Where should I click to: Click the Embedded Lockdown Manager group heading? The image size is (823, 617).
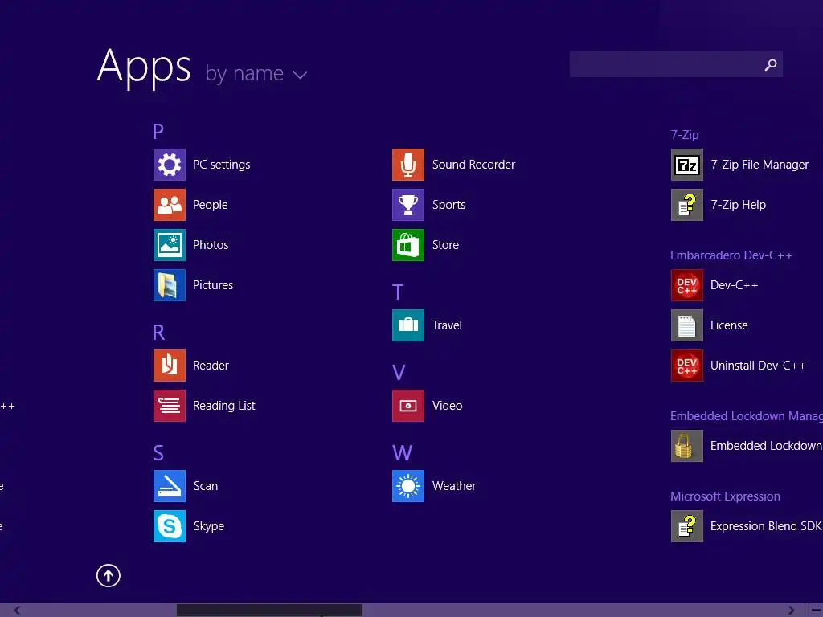[x=747, y=416]
